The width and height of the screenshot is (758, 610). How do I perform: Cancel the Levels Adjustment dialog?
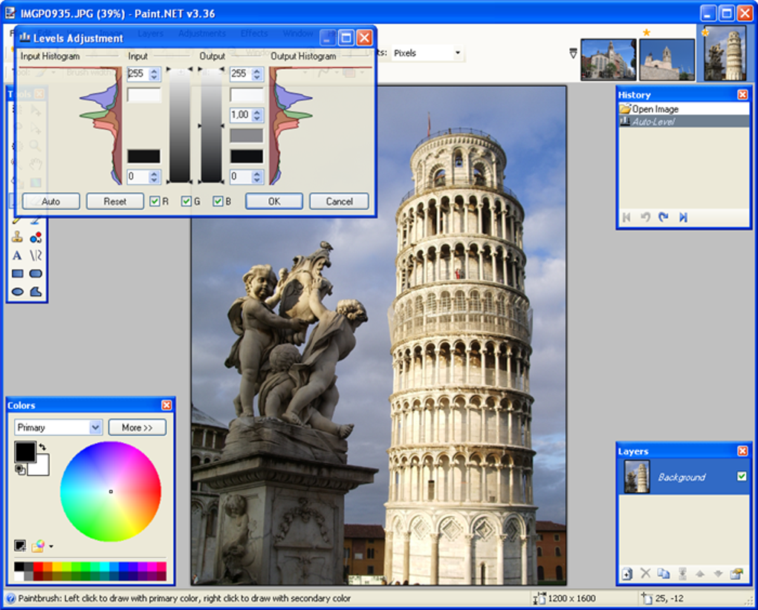[x=340, y=201]
